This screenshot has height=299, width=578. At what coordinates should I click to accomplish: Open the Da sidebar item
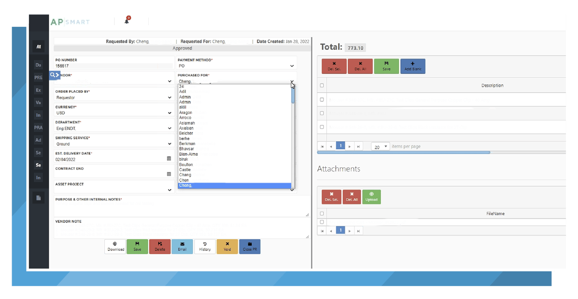pyautogui.click(x=38, y=65)
